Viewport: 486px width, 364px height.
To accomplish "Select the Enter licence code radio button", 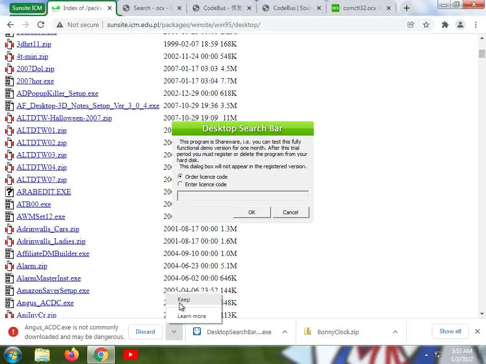I will [x=180, y=184].
